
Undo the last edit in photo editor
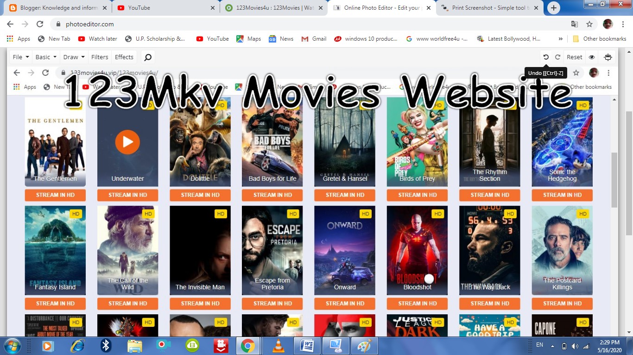coord(546,57)
